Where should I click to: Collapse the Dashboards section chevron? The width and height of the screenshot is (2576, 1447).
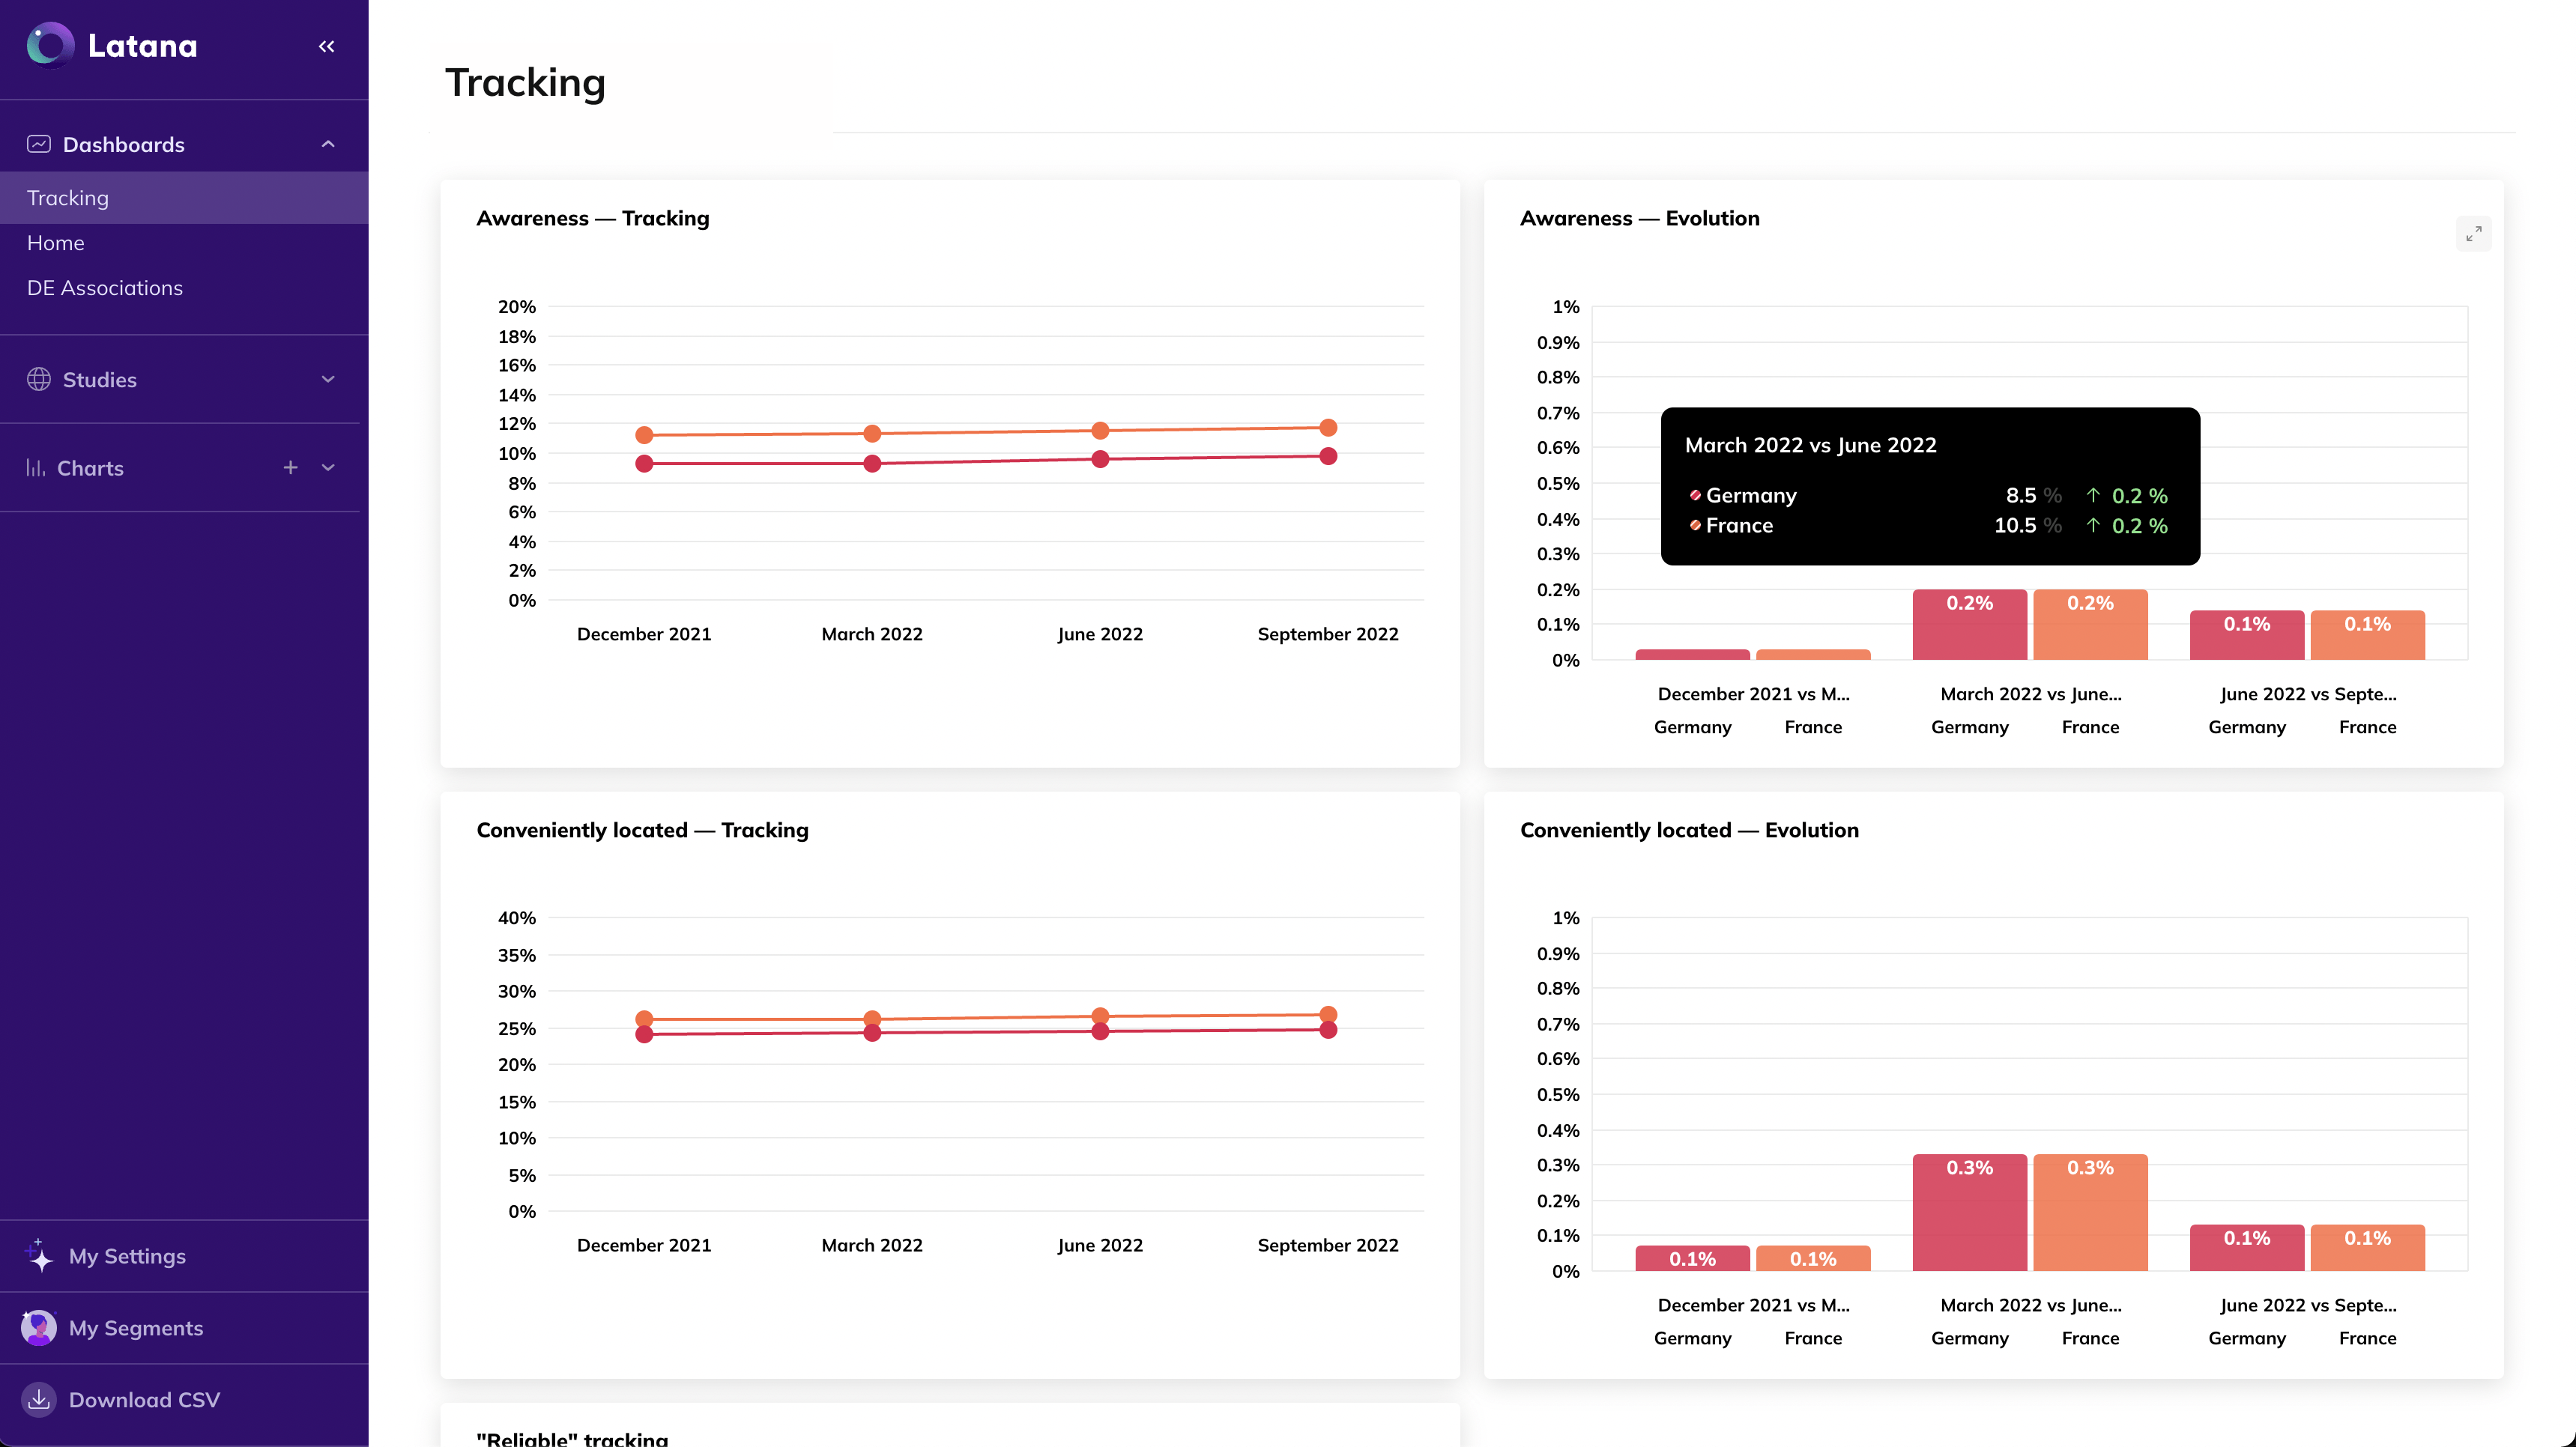(328, 144)
